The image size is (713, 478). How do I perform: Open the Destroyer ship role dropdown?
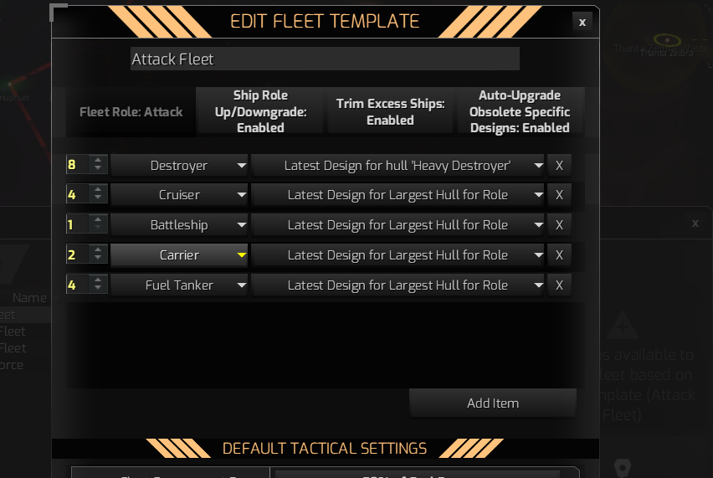(180, 165)
